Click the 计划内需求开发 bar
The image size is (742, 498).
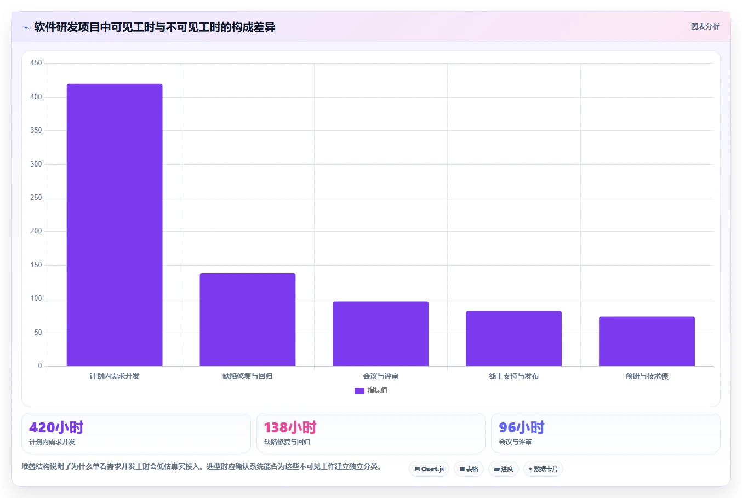pos(115,225)
